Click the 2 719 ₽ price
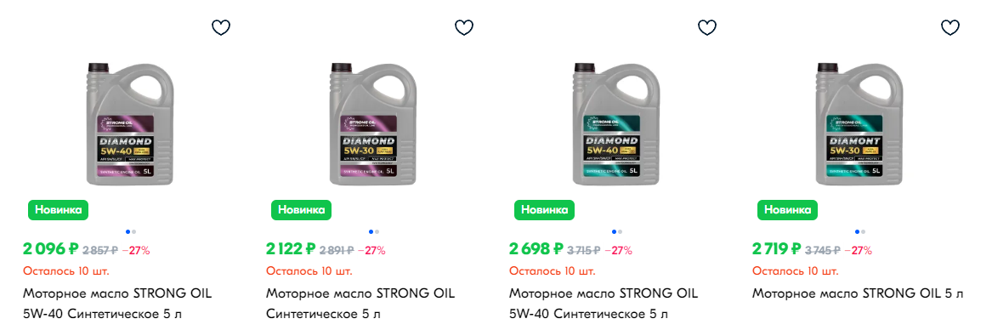Screen dimensions: 992x330 pyautogui.click(x=777, y=249)
